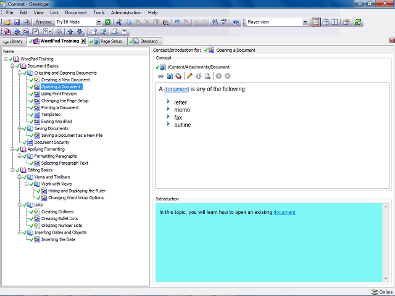395x296 pixels.
Task: Toggle the vertical split layout button
Action: pos(335,22)
